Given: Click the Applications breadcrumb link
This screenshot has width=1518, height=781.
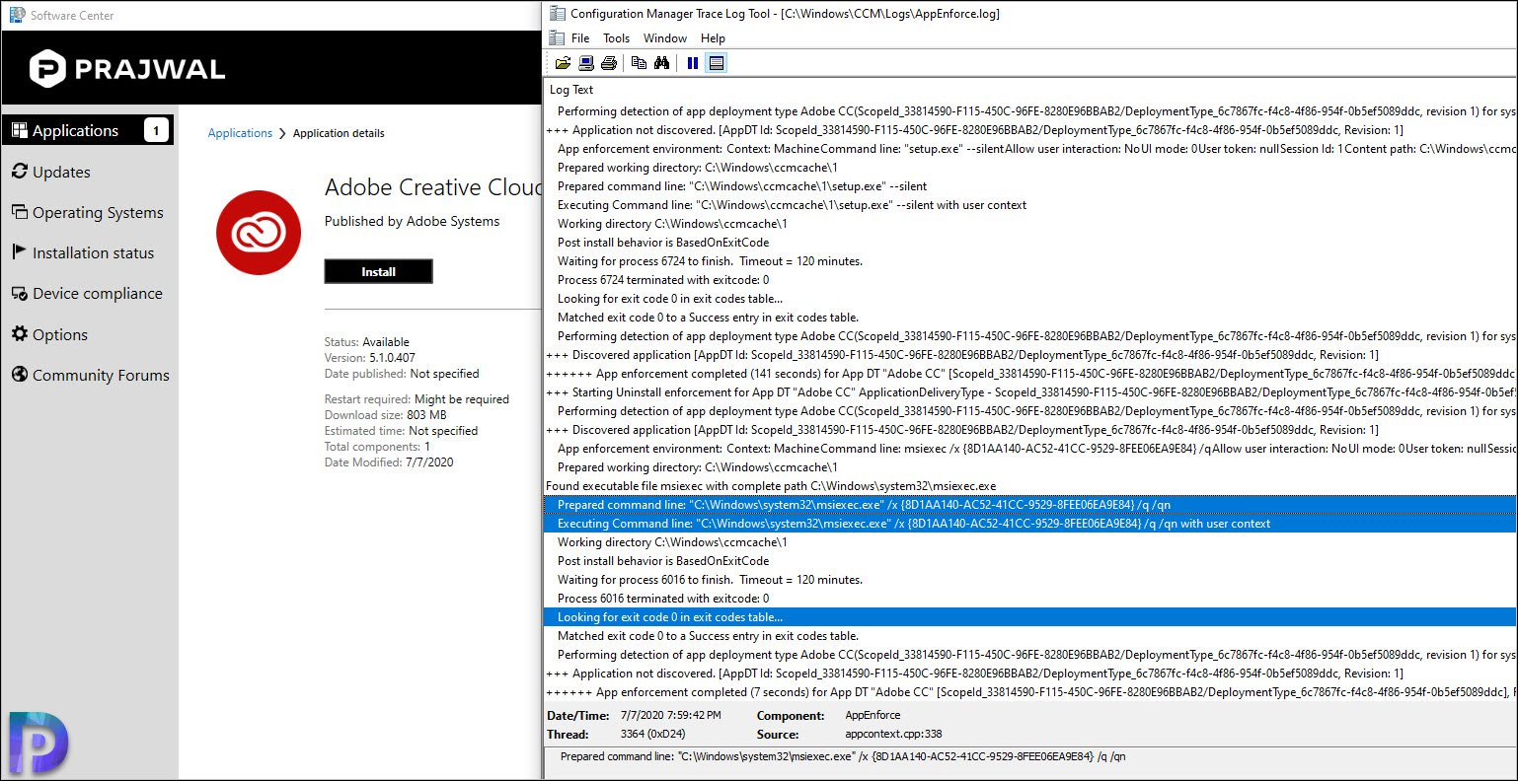Looking at the screenshot, I should [240, 133].
